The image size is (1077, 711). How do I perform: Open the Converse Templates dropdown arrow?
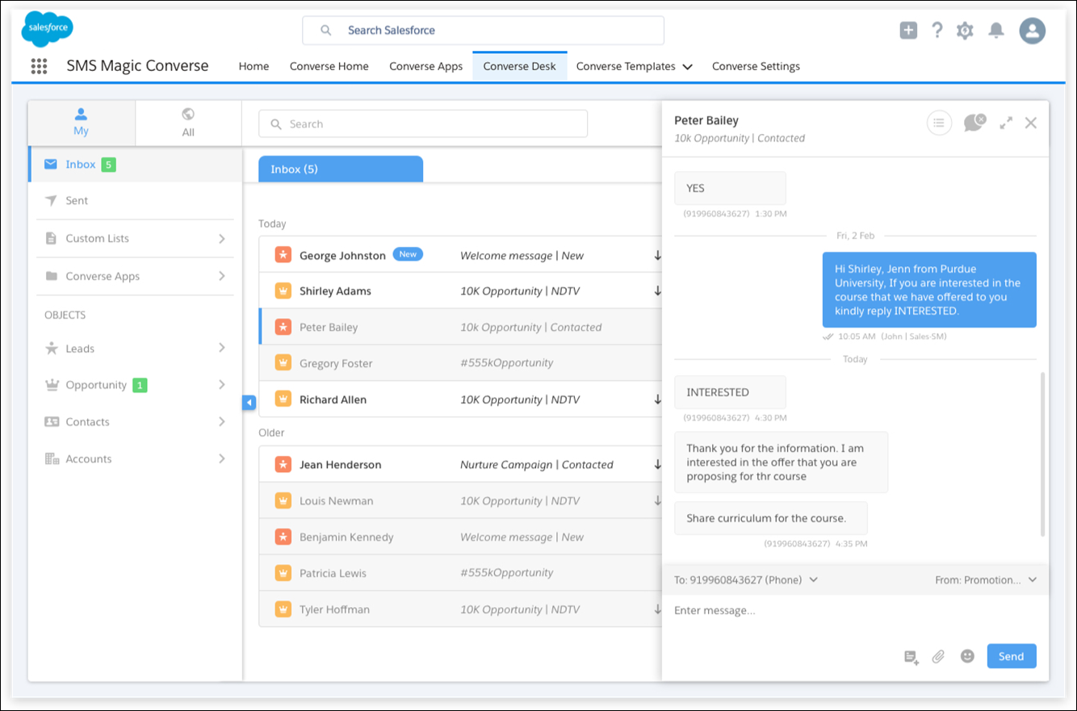(687, 67)
